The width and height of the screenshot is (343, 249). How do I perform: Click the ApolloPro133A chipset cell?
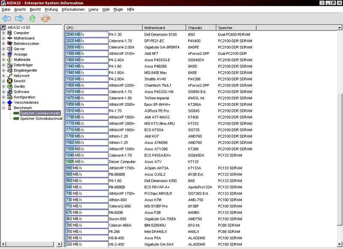pos(200,187)
